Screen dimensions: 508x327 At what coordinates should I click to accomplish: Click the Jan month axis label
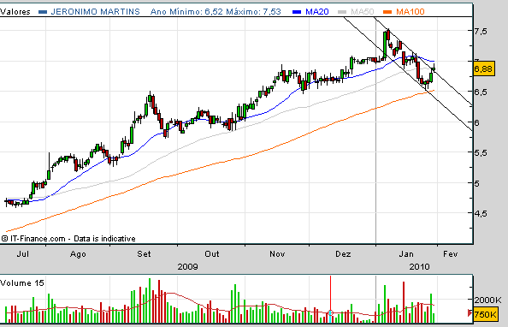click(406, 254)
